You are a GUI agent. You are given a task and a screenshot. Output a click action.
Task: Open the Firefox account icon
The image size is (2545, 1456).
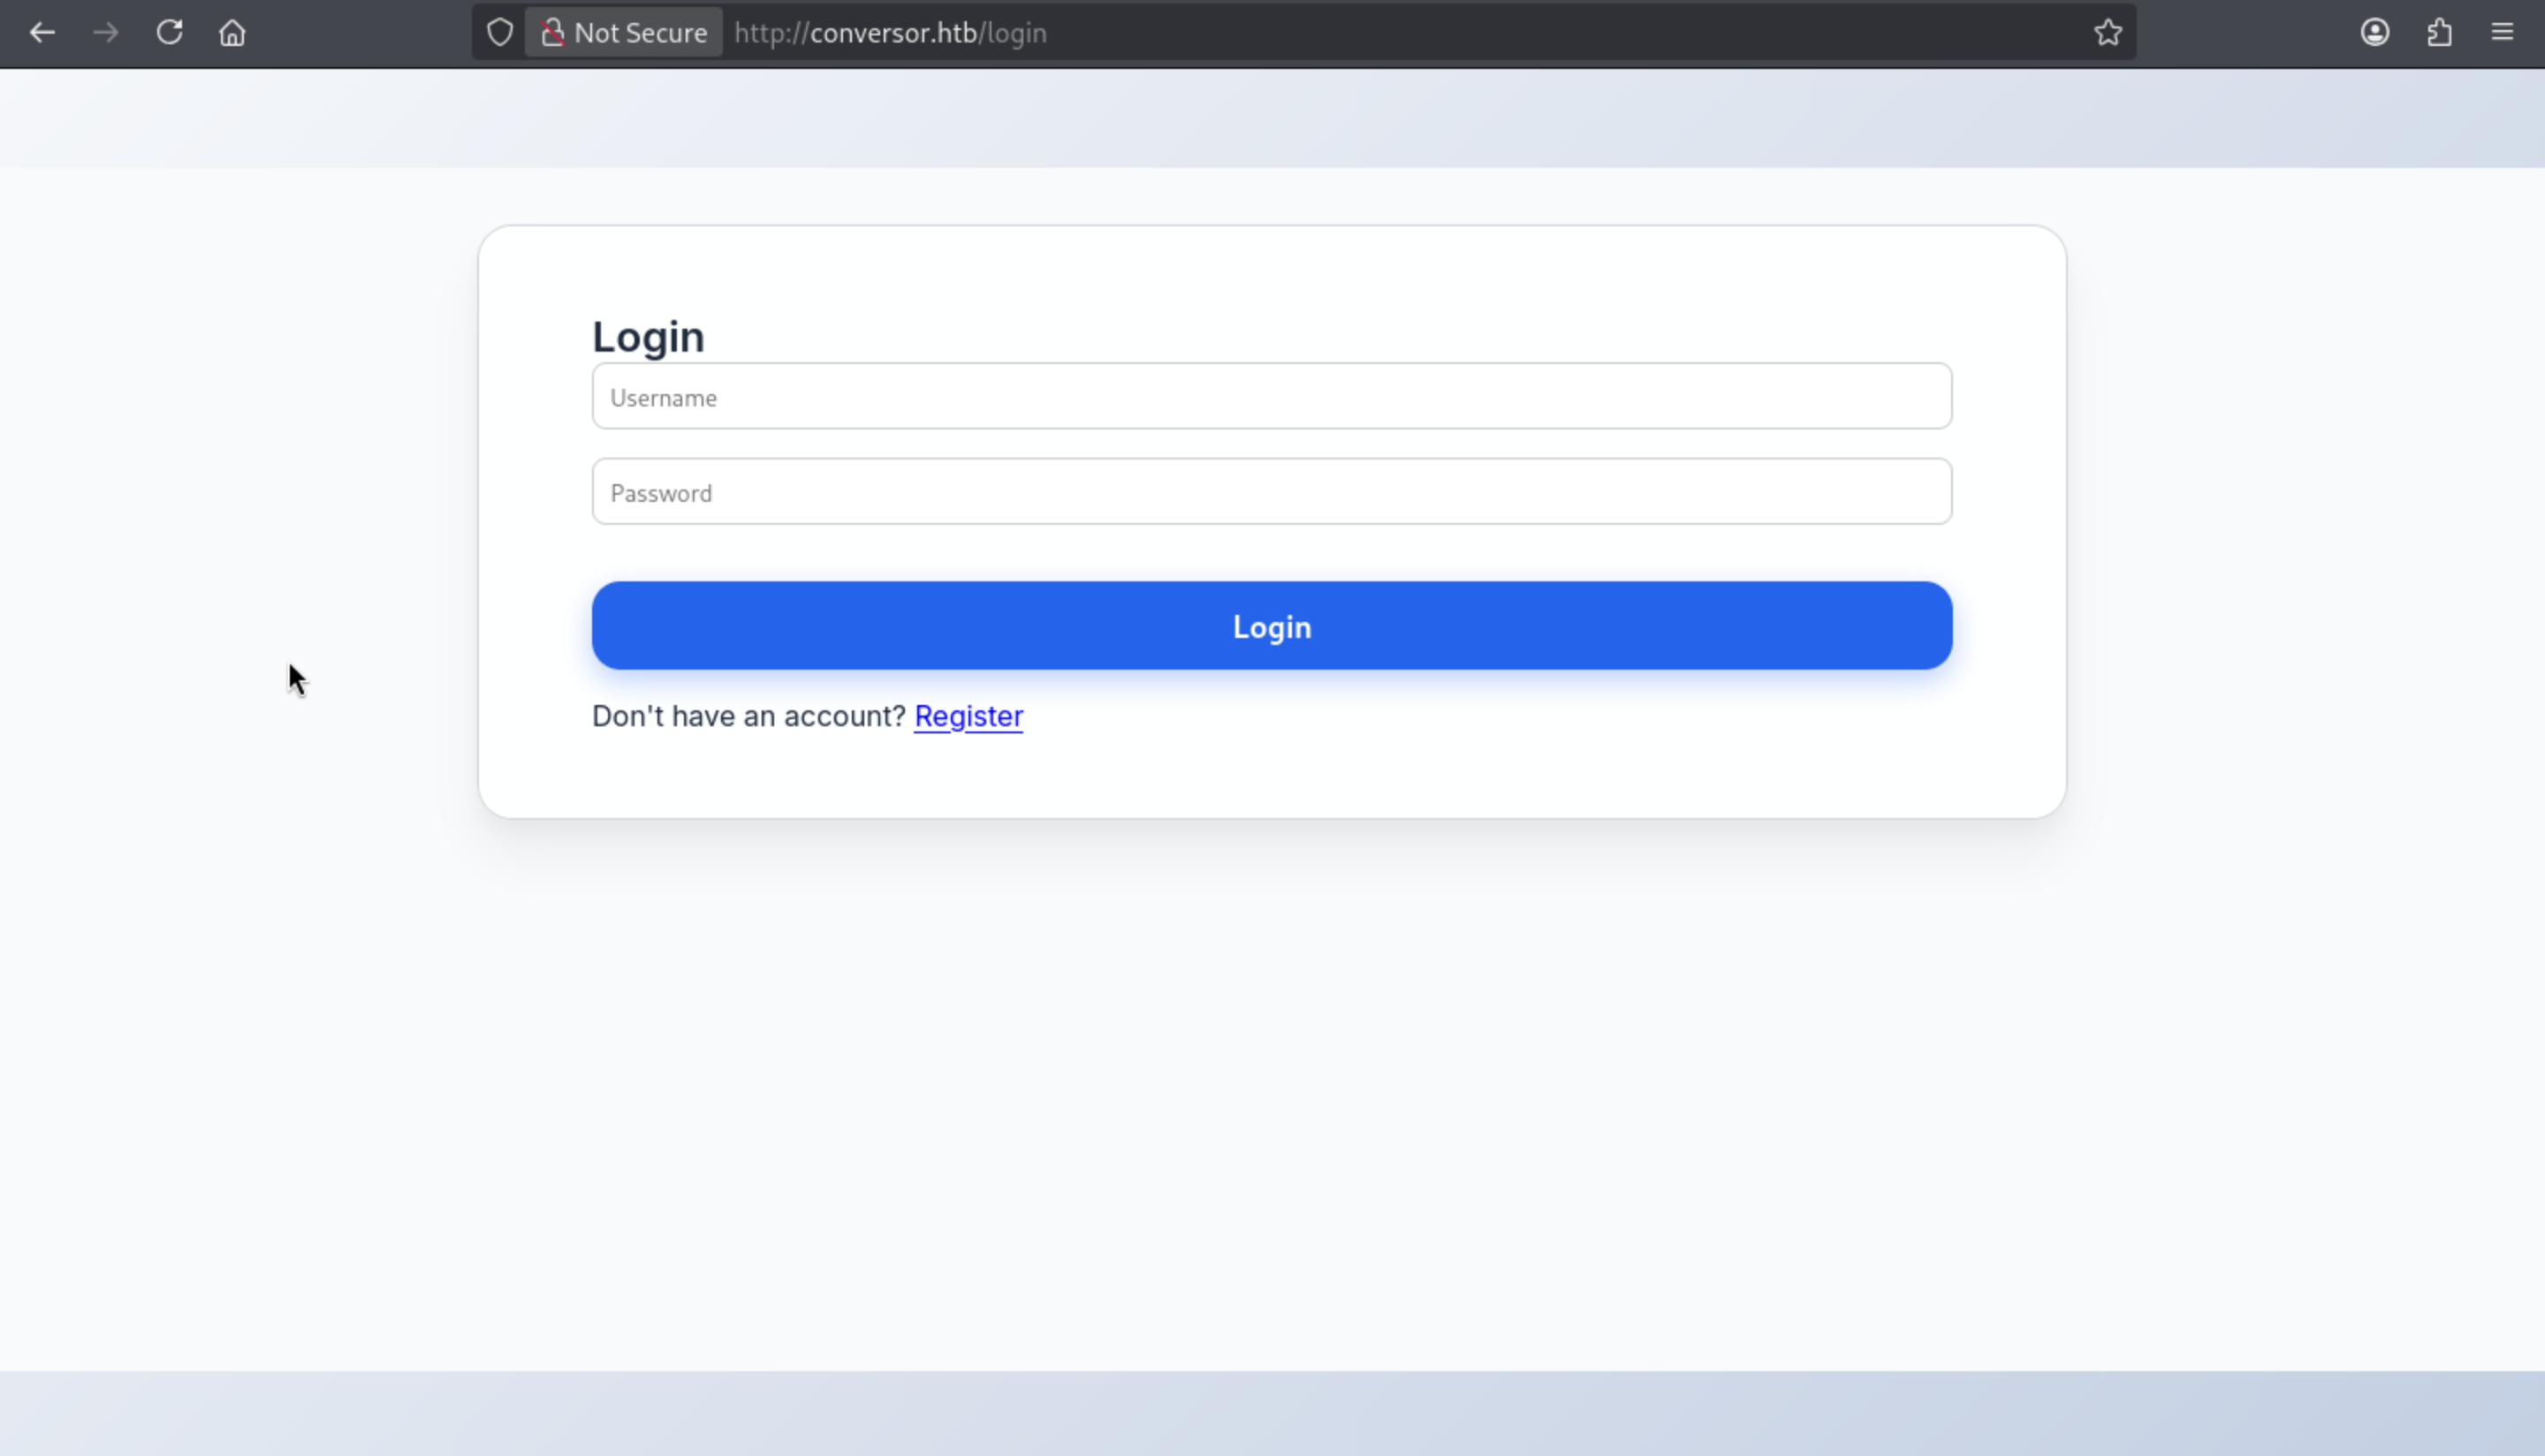[2375, 33]
